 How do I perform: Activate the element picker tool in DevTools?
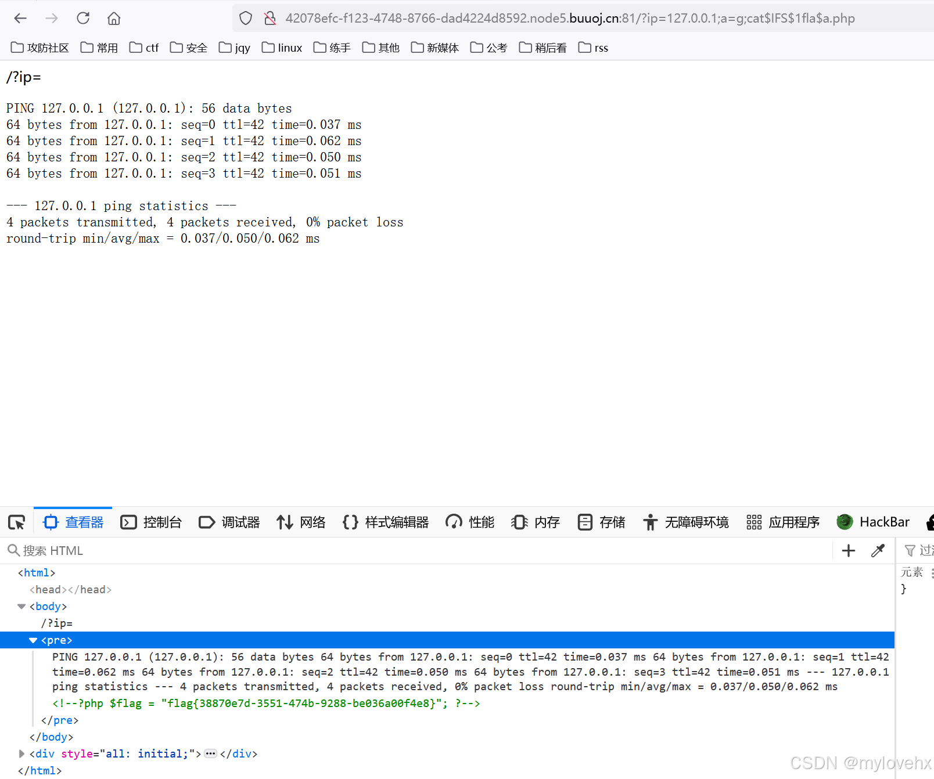[x=16, y=522]
